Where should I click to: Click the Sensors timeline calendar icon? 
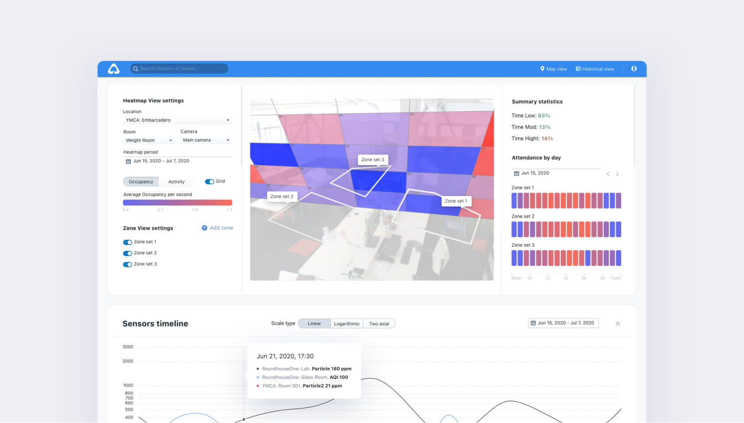pos(533,323)
